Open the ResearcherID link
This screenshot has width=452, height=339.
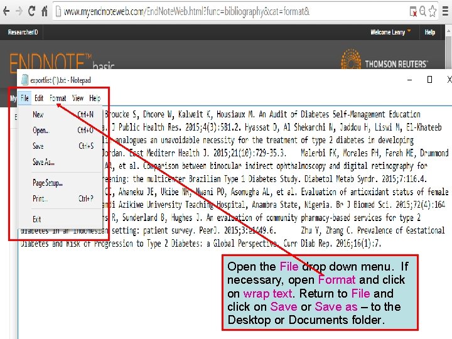click(23, 32)
